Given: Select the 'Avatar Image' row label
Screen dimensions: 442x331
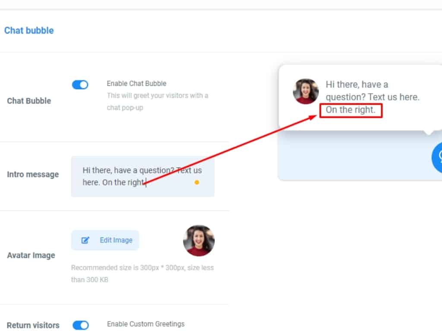Looking at the screenshot, I should pyautogui.click(x=31, y=255).
